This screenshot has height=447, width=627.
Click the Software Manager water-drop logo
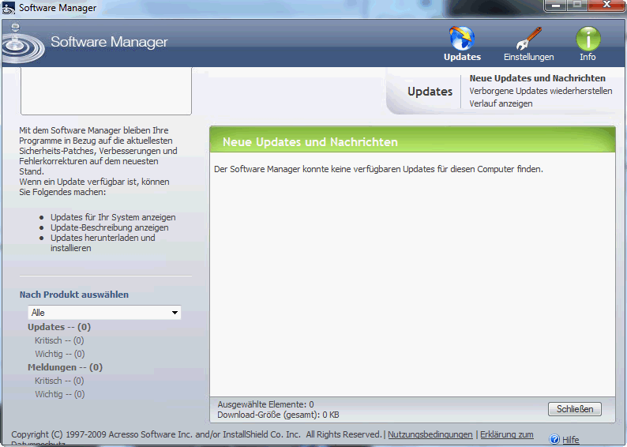click(22, 43)
